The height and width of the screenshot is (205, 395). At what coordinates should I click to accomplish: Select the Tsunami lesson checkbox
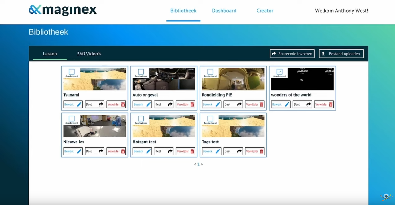pyautogui.click(x=72, y=72)
